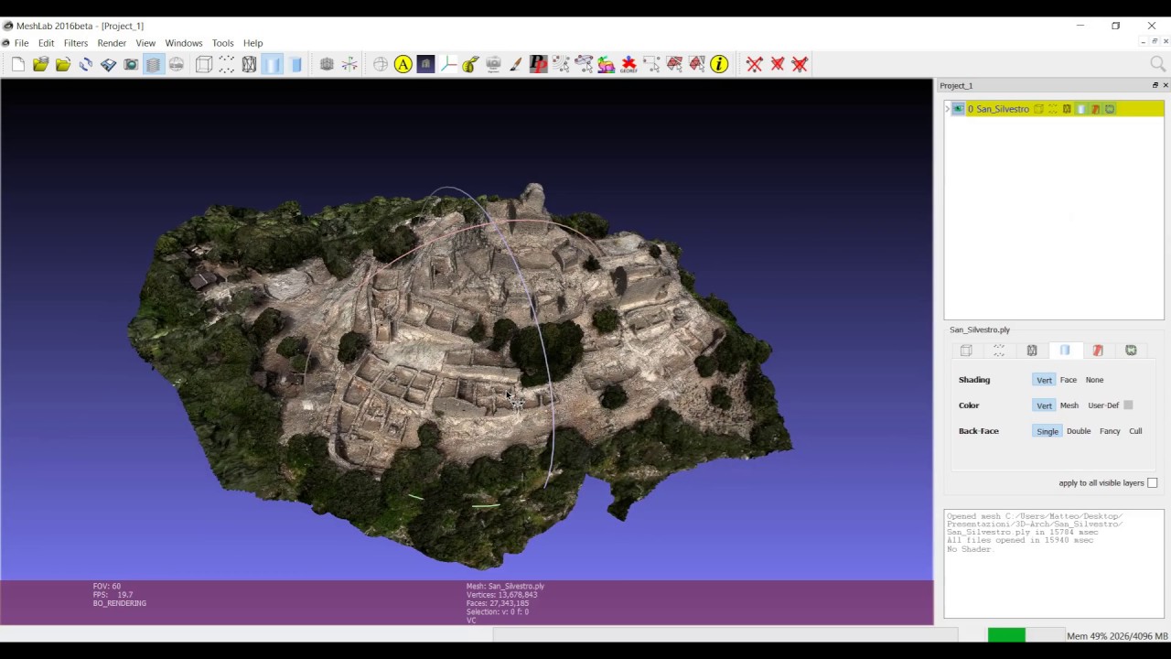The height and width of the screenshot is (659, 1171).
Task: Switch rendering to points mode
Action: 226,63
